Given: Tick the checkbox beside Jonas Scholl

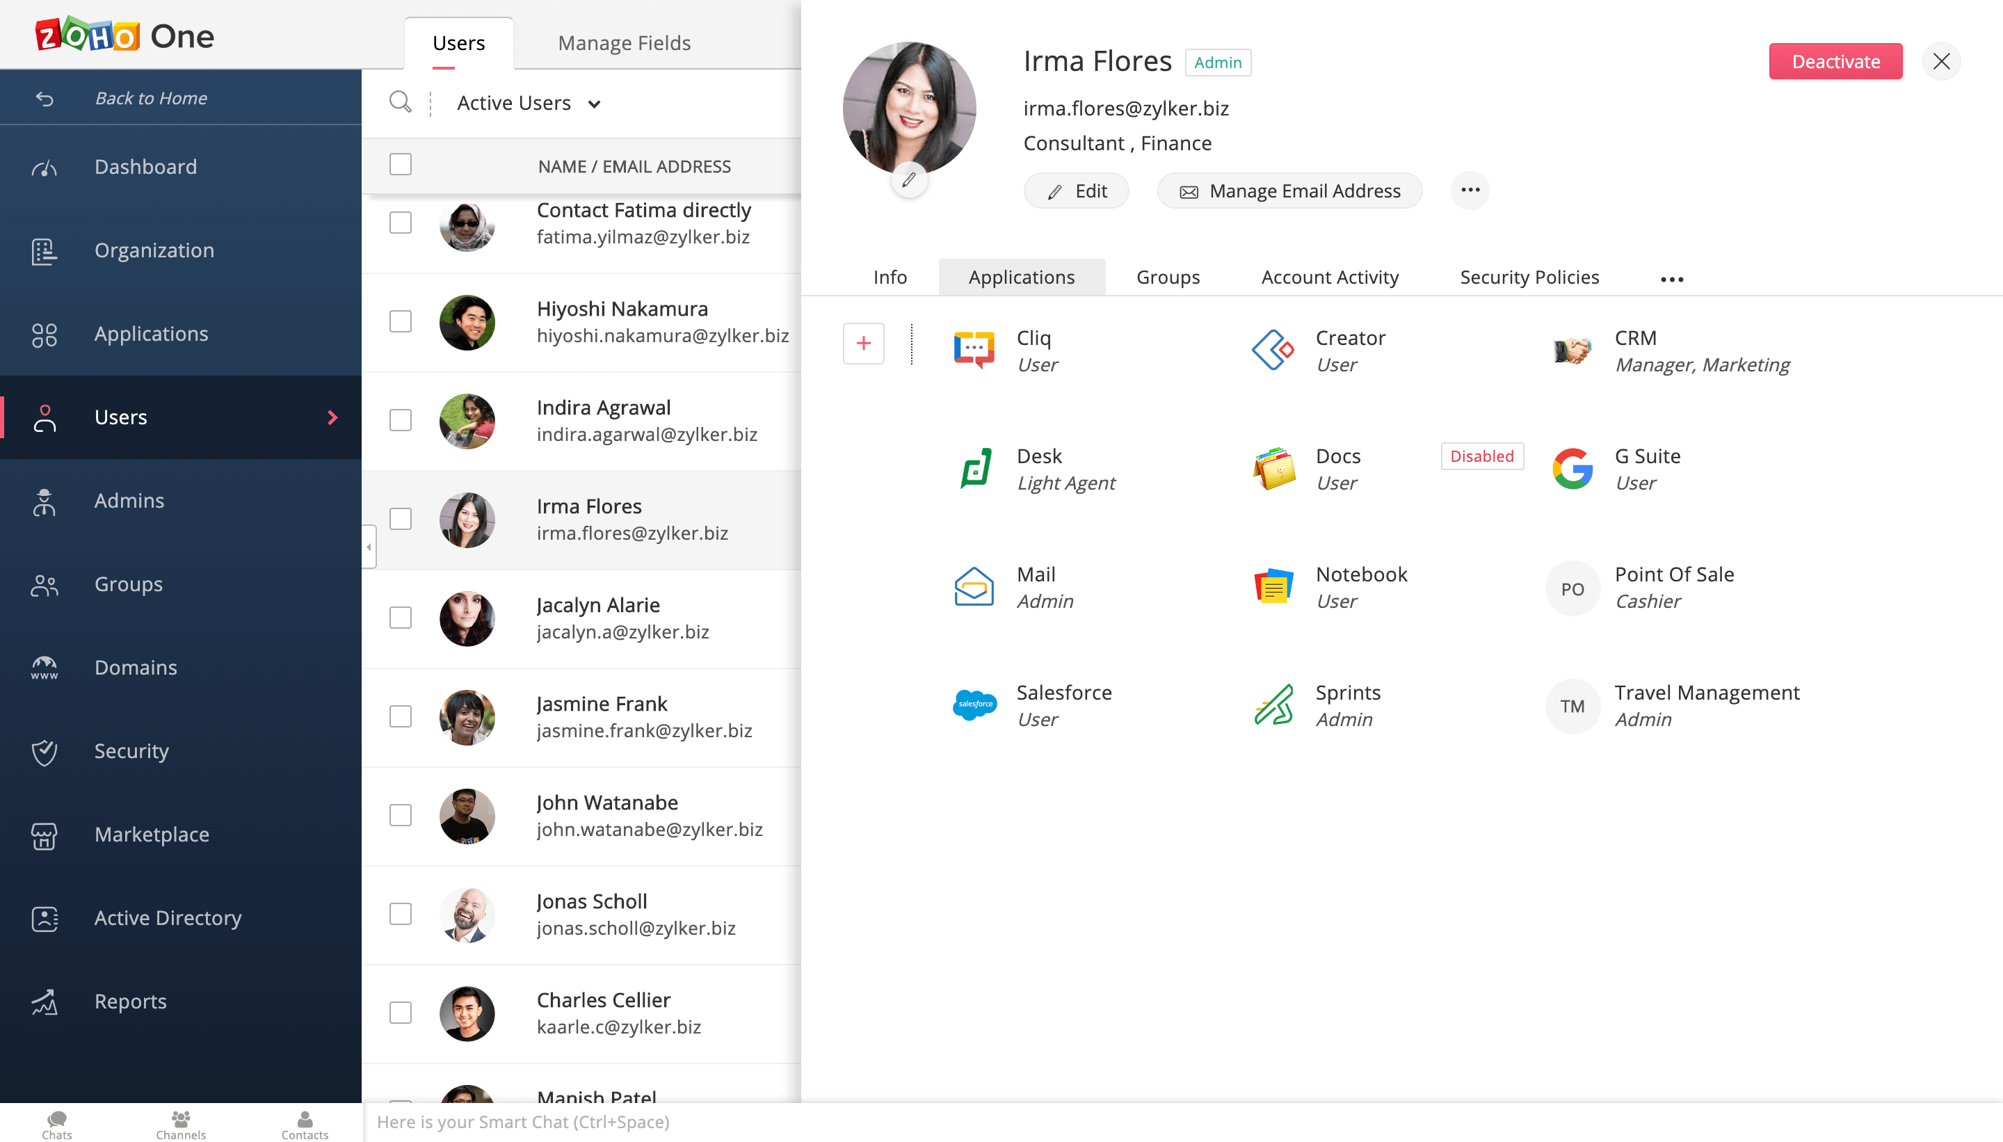Looking at the screenshot, I should point(400,913).
